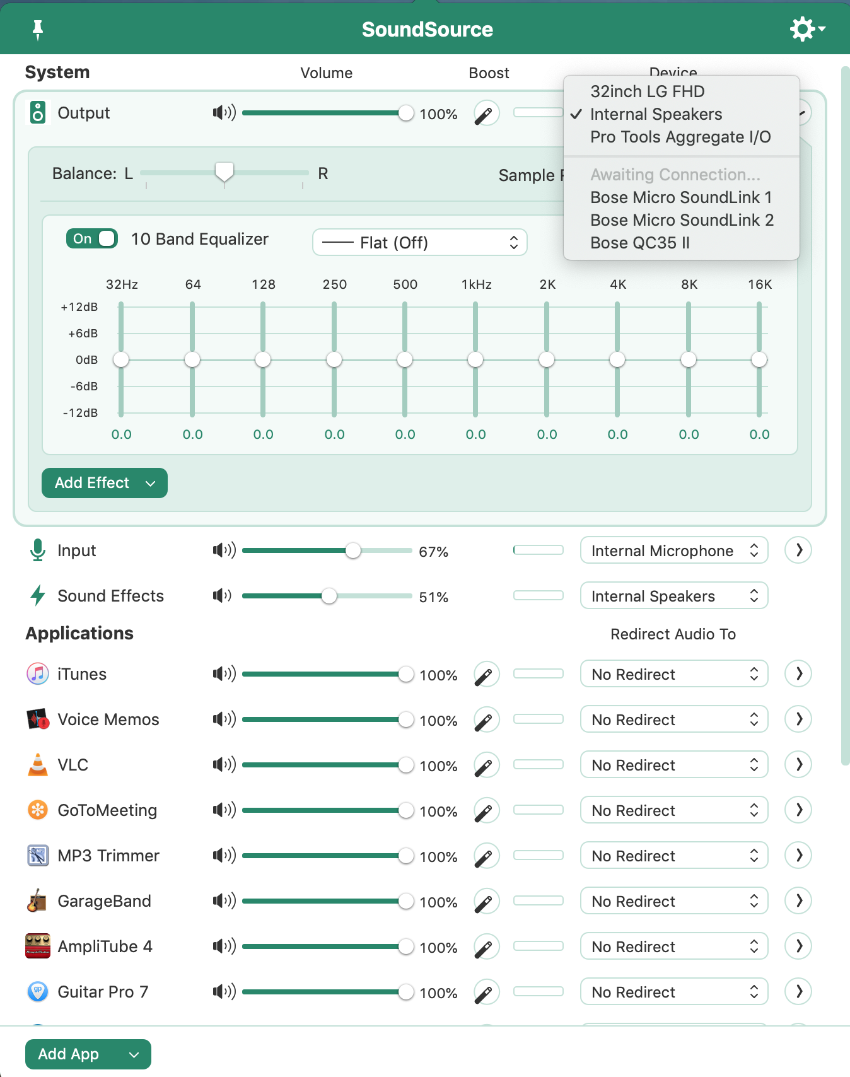Open the Internal Microphone input device dropdown

674,550
